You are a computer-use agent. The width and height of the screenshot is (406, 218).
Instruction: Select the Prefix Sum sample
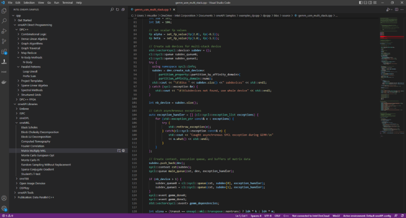[x=29, y=76]
